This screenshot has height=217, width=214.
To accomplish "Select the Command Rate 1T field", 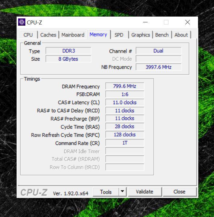I will coord(125,143).
